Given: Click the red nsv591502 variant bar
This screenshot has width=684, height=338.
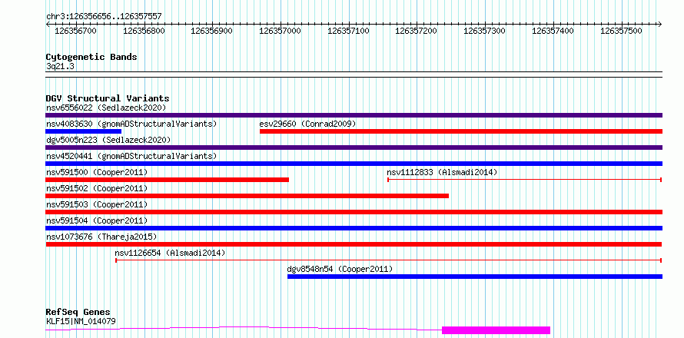Looking at the screenshot, I should pyautogui.click(x=247, y=196).
